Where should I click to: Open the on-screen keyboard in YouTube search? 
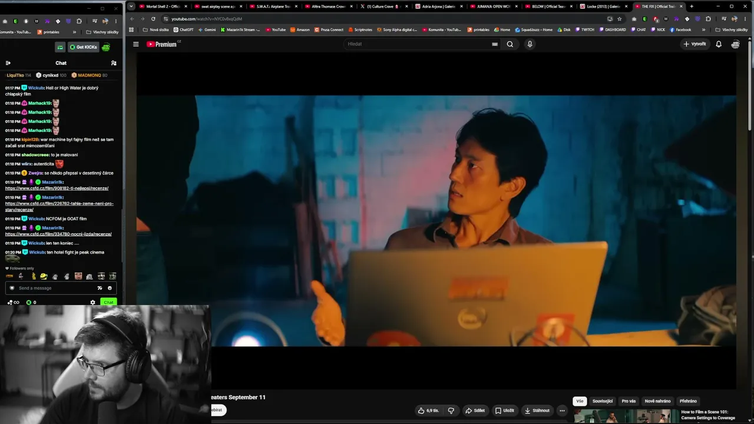point(495,44)
